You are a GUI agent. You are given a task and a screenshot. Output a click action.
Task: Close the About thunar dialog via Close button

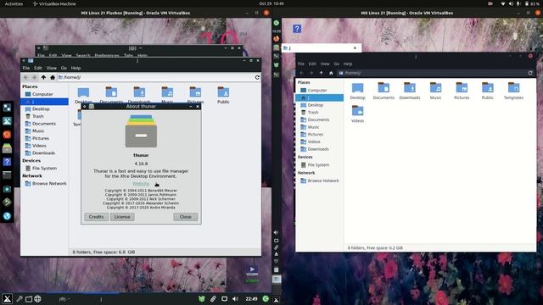[185, 217]
